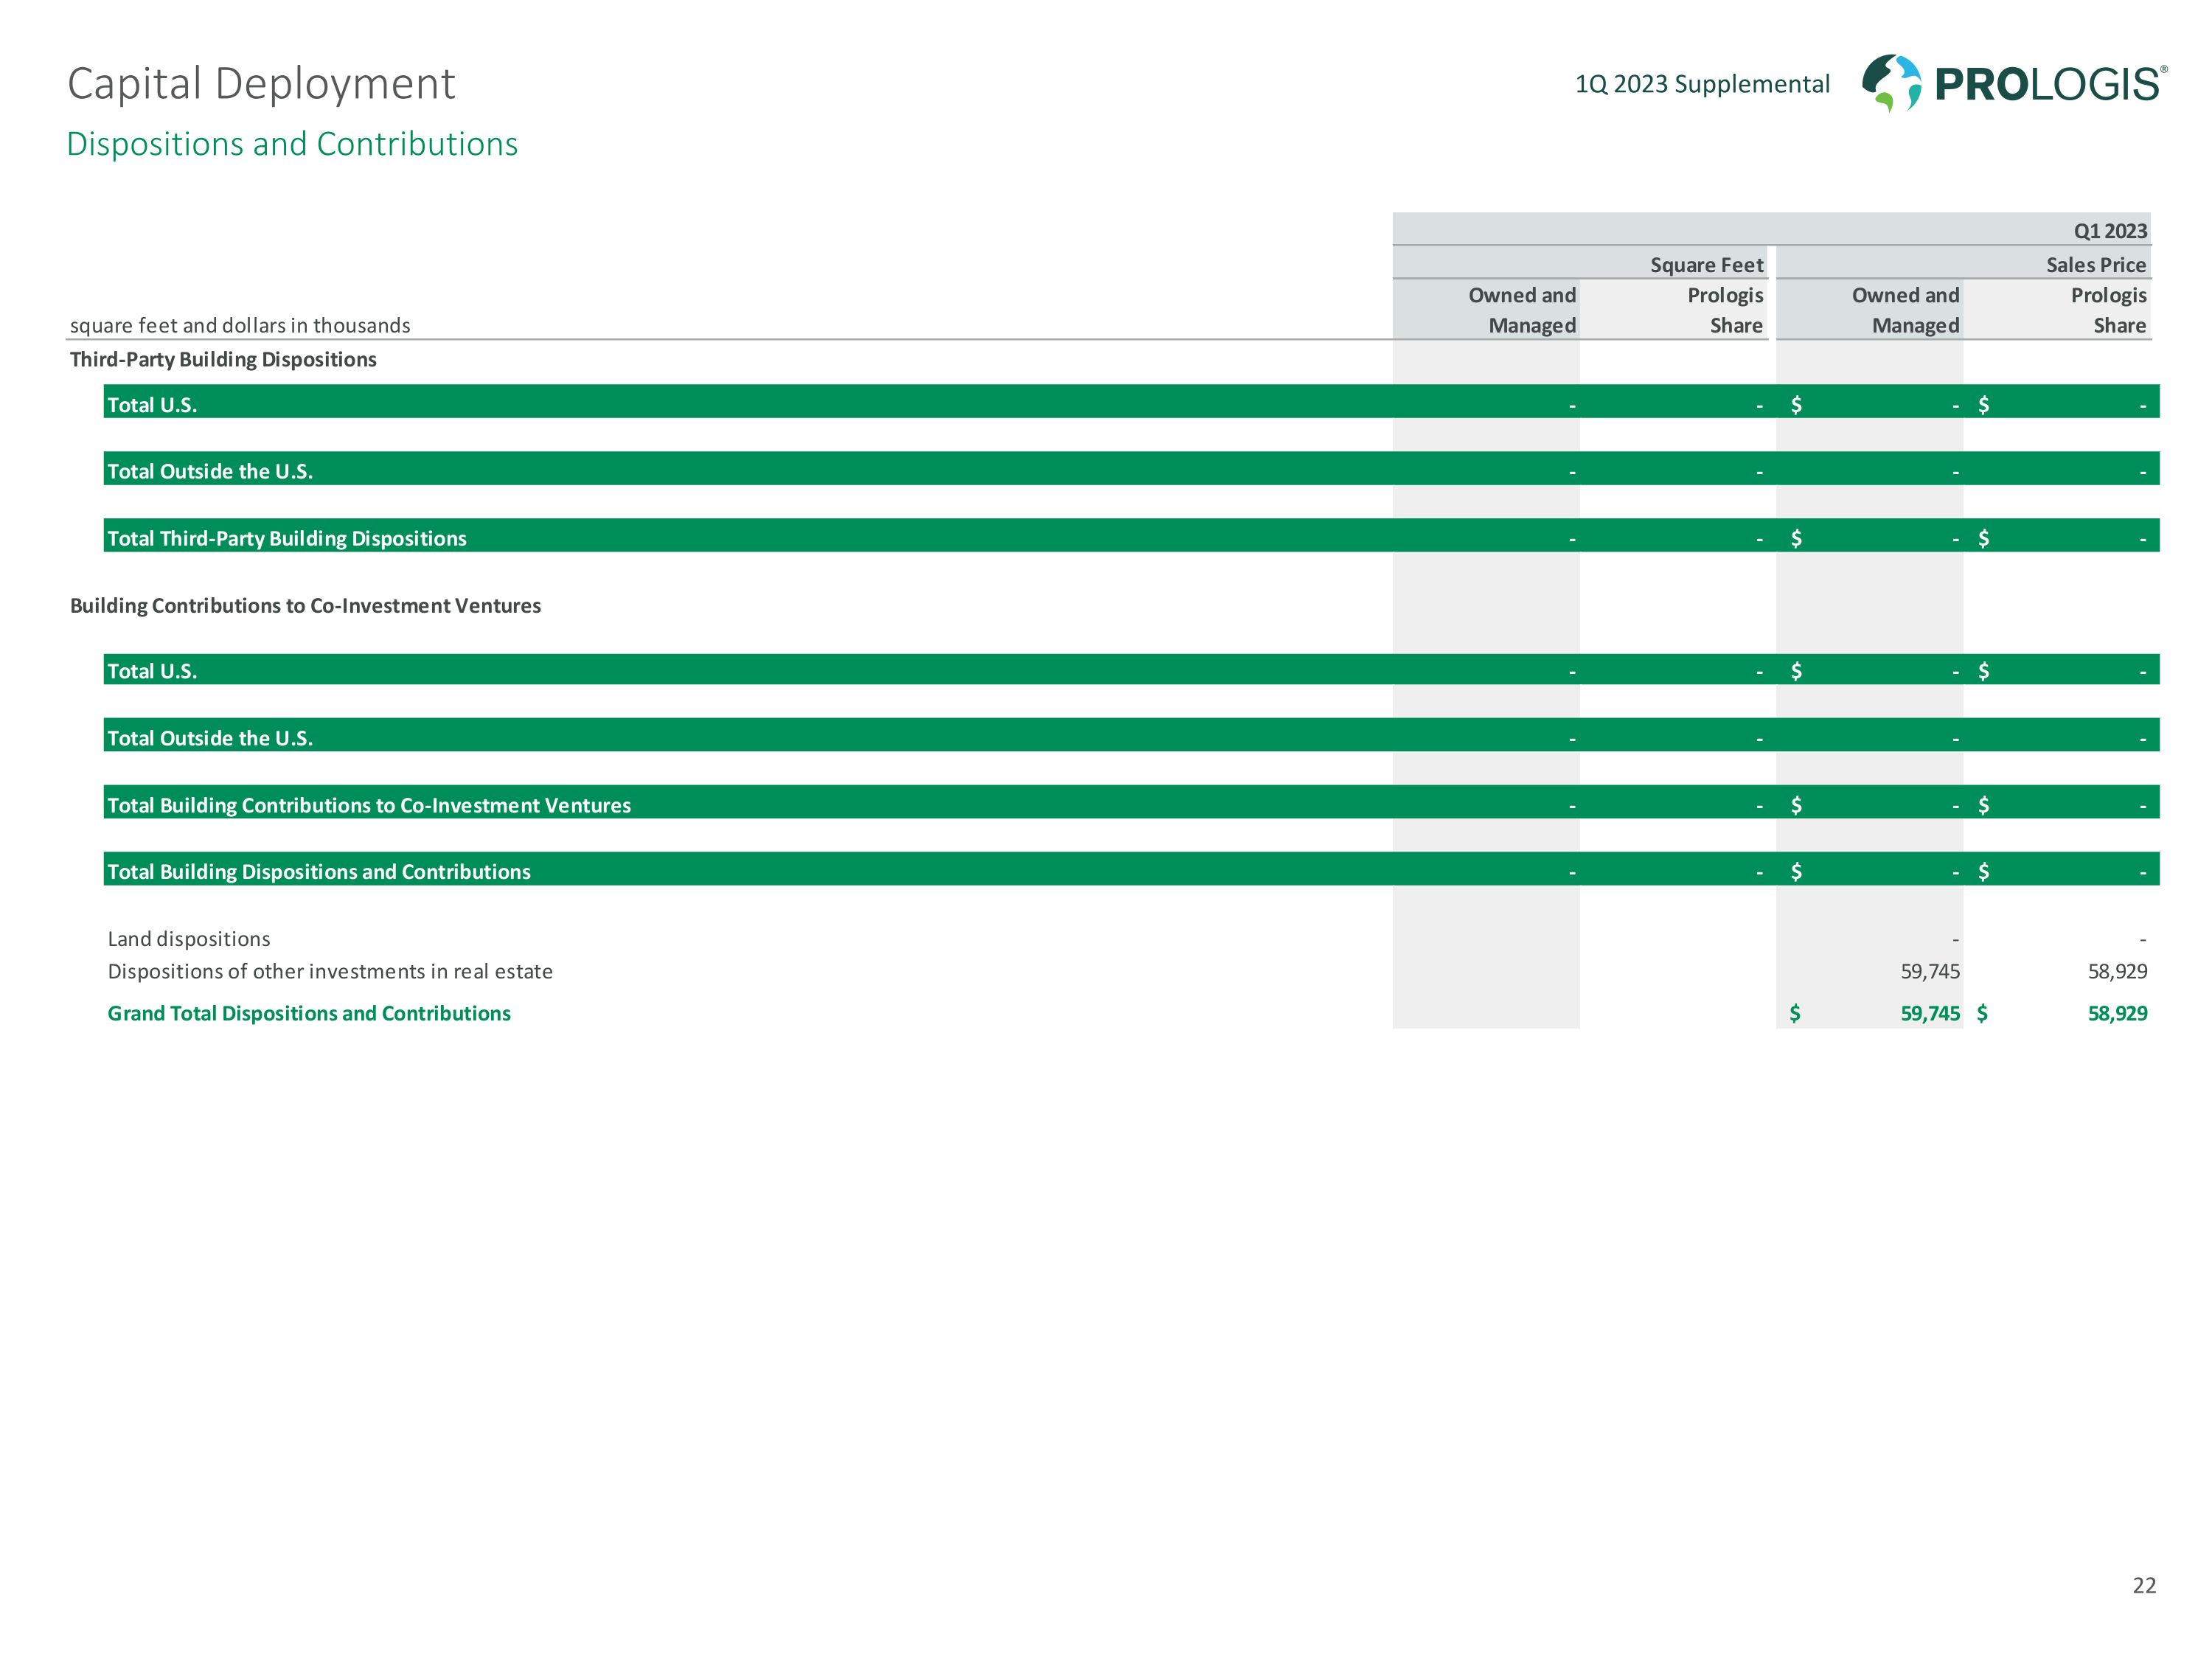This screenshot has width=2212, height=1659.
Task: Click the Grand Total Dispositions and Contributions label
Action: coord(309,1013)
